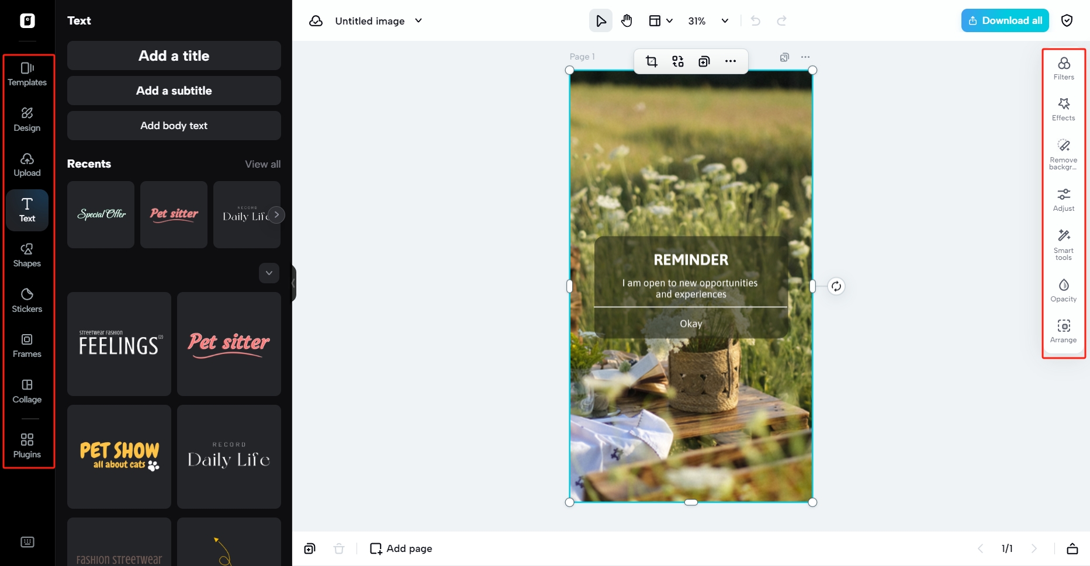Choose the FEELINGS text template
Image resolution: width=1090 pixels, height=566 pixels.
tap(119, 344)
